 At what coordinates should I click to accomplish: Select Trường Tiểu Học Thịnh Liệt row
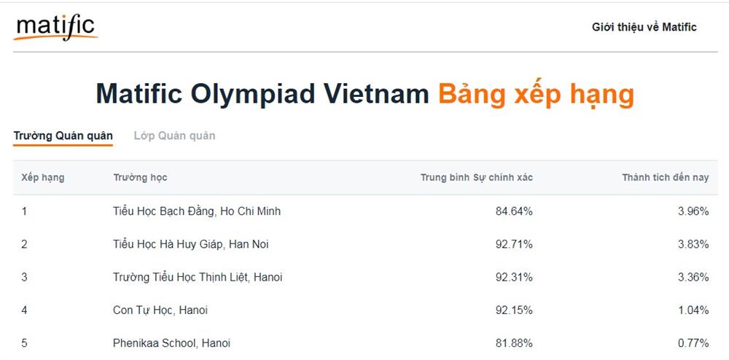[198, 277]
